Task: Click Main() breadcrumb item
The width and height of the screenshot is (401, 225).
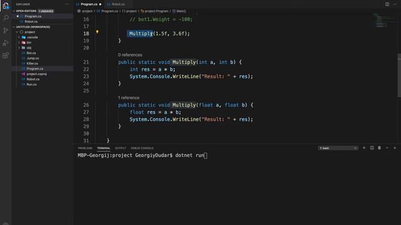Action: tap(181, 11)
